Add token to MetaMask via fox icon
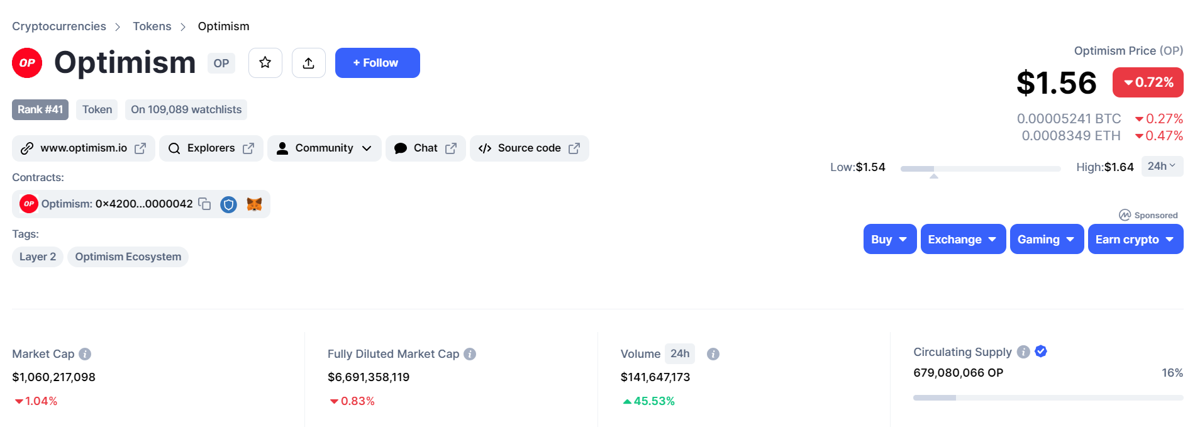The image size is (1195, 427). pos(254,204)
